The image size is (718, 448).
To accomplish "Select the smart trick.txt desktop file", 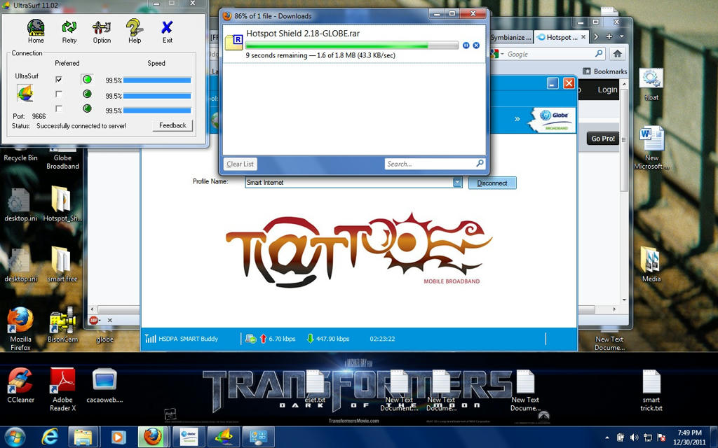I will point(651,389).
